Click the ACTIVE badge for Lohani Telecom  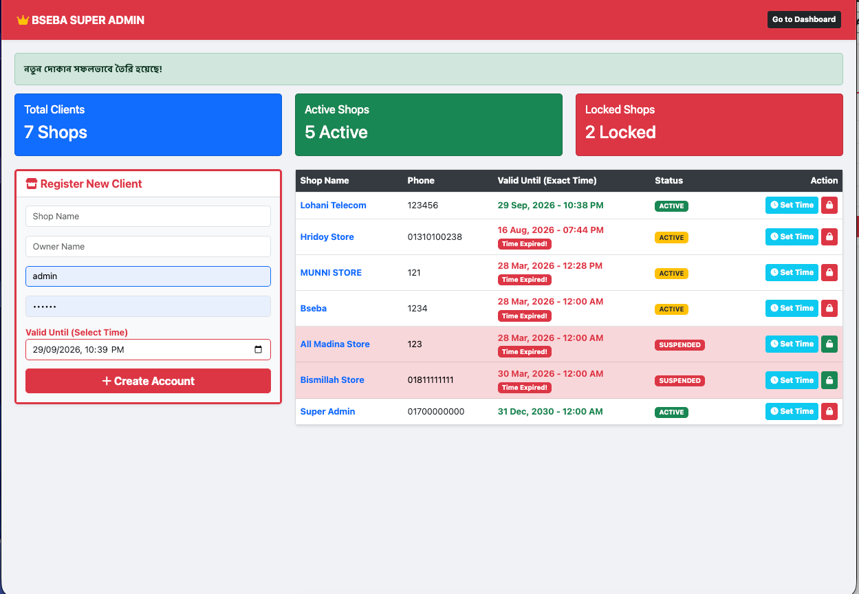671,206
